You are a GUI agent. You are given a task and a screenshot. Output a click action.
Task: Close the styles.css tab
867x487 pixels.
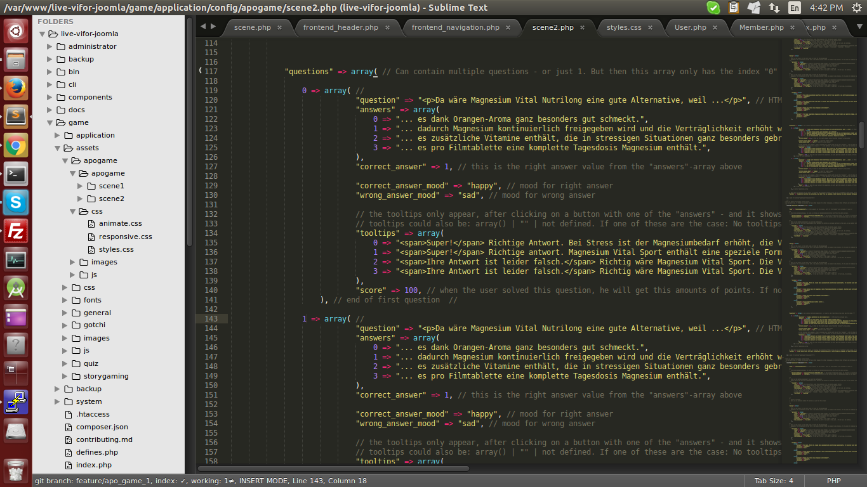(650, 28)
